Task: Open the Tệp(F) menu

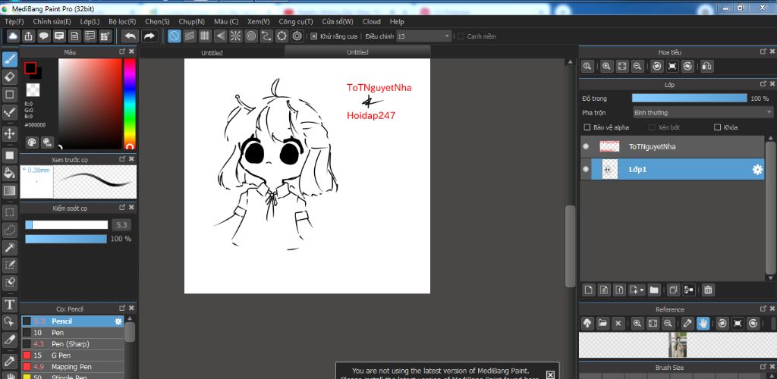Action: click(14, 22)
